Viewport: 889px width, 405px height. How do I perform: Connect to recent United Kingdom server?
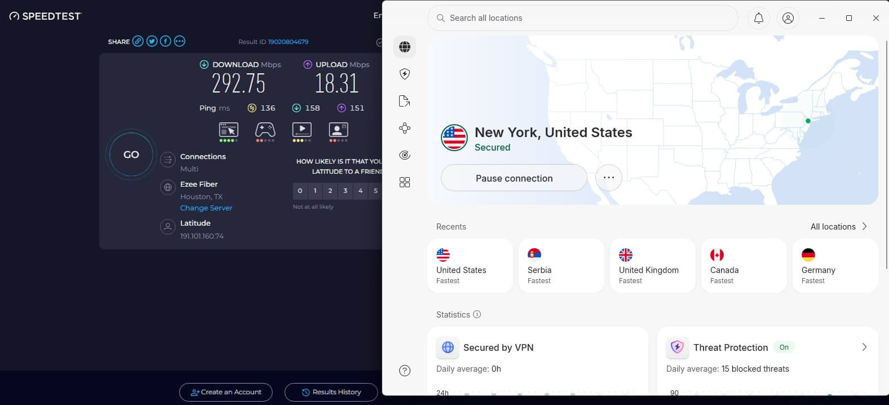653,266
